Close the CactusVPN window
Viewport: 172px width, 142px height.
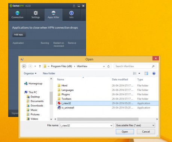coord(83,6)
